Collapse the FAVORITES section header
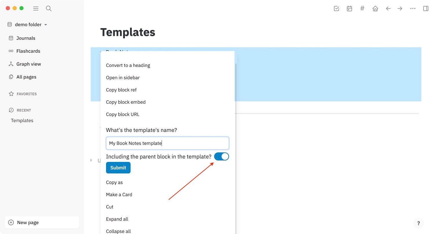435x234 pixels. pyautogui.click(x=26, y=94)
